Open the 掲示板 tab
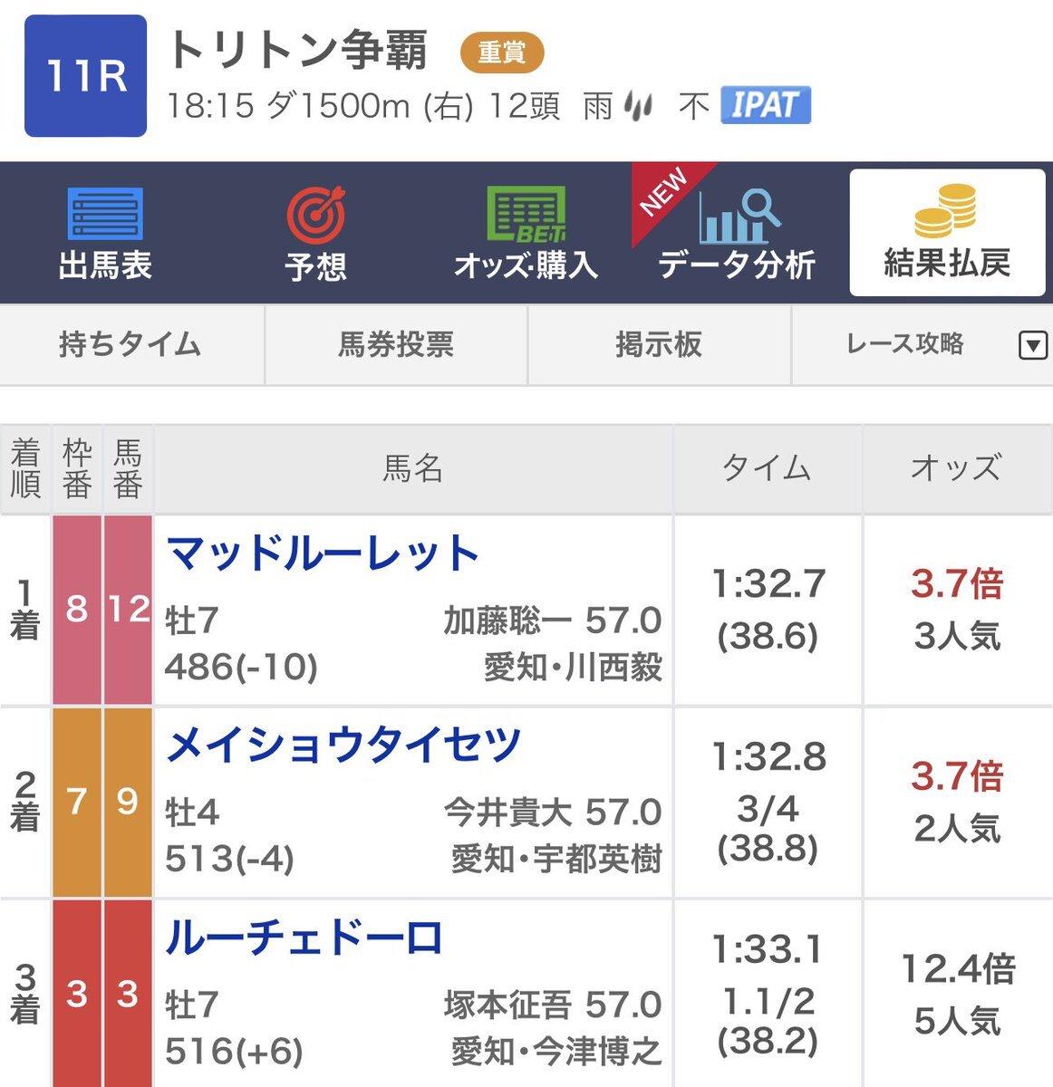The width and height of the screenshot is (1053, 1087). coord(659,345)
